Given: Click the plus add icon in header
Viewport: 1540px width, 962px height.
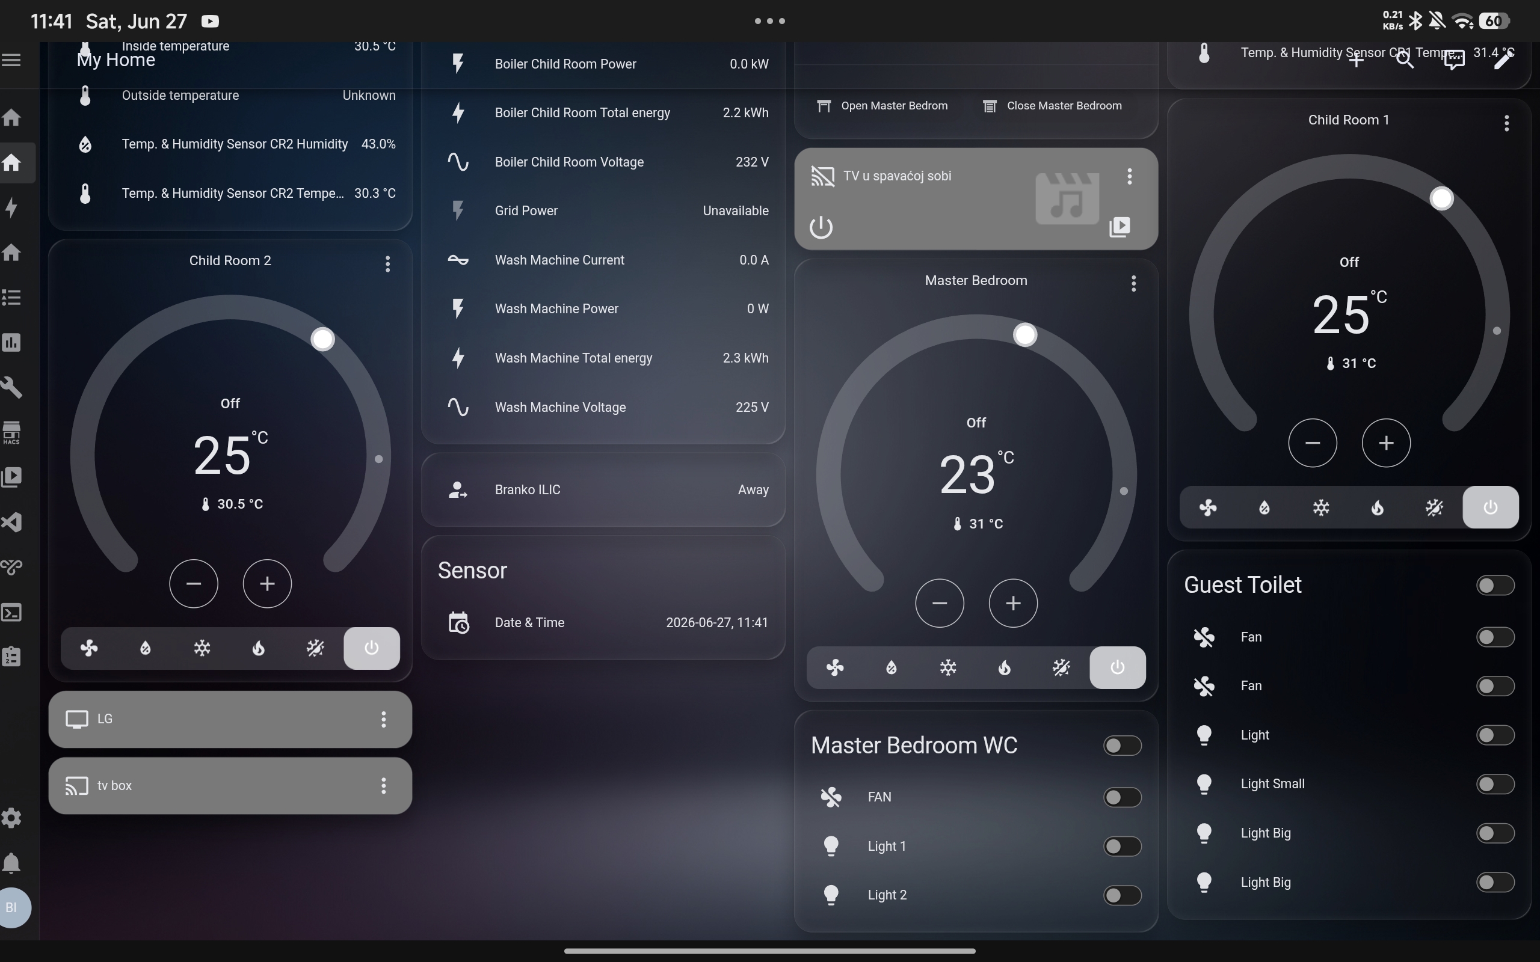Looking at the screenshot, I should click(1356, 60).
